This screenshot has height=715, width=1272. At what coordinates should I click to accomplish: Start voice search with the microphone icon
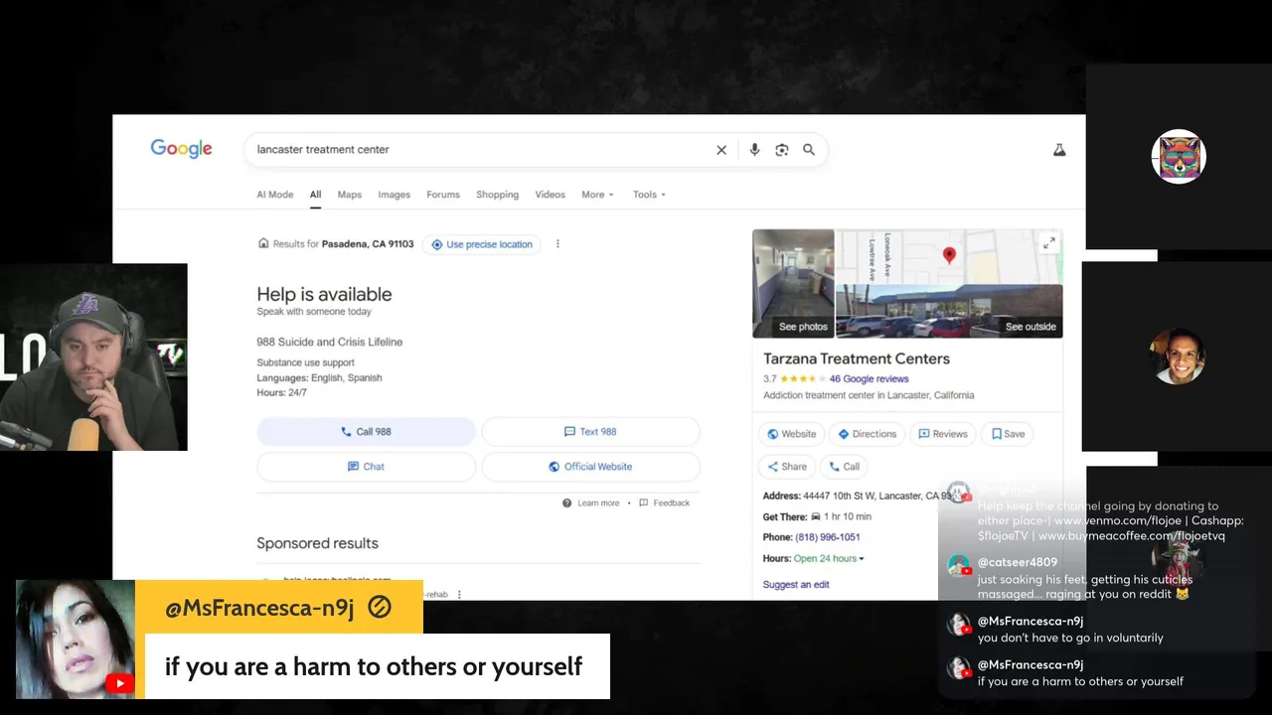click(754, 150)
